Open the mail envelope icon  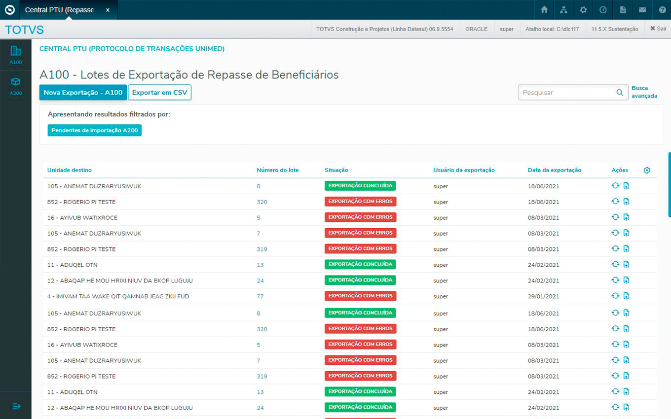tap(642, 10)
